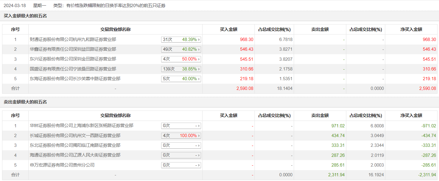Select the 卖出金额最大的前五名 section header
This screenshot has width=439, height=181.
[25, 102]
